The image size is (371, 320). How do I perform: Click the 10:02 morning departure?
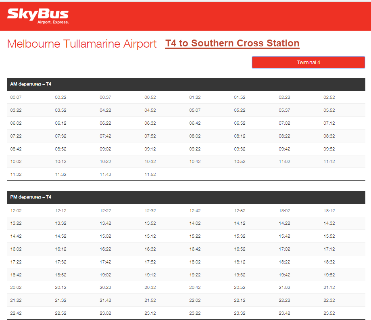point(16,162)
